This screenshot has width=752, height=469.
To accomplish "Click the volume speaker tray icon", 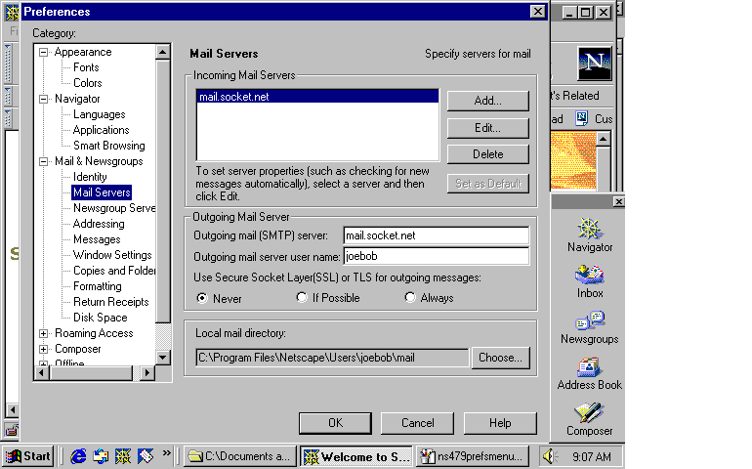I will point(548,456).
